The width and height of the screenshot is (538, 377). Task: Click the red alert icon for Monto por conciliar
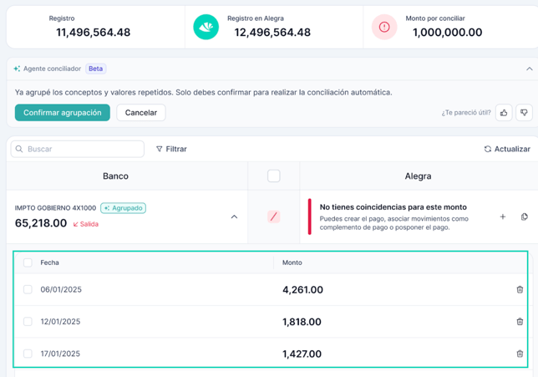(383, 27)
